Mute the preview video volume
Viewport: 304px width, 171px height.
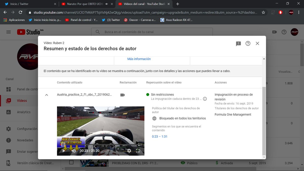click(x=74, y=150)
